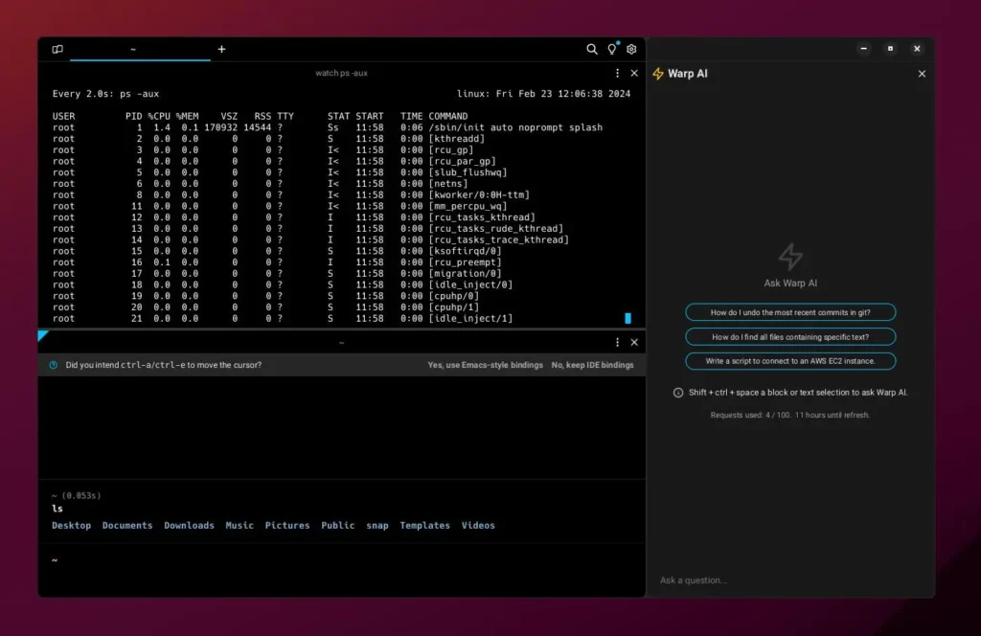Click the Warp AI lightning bolt header icon

(x=657, y=74)
